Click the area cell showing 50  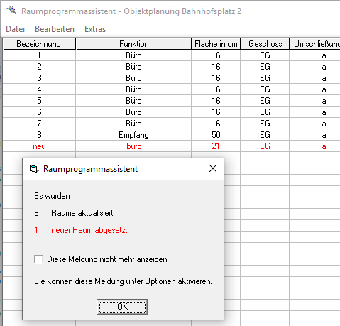point(216,135)
